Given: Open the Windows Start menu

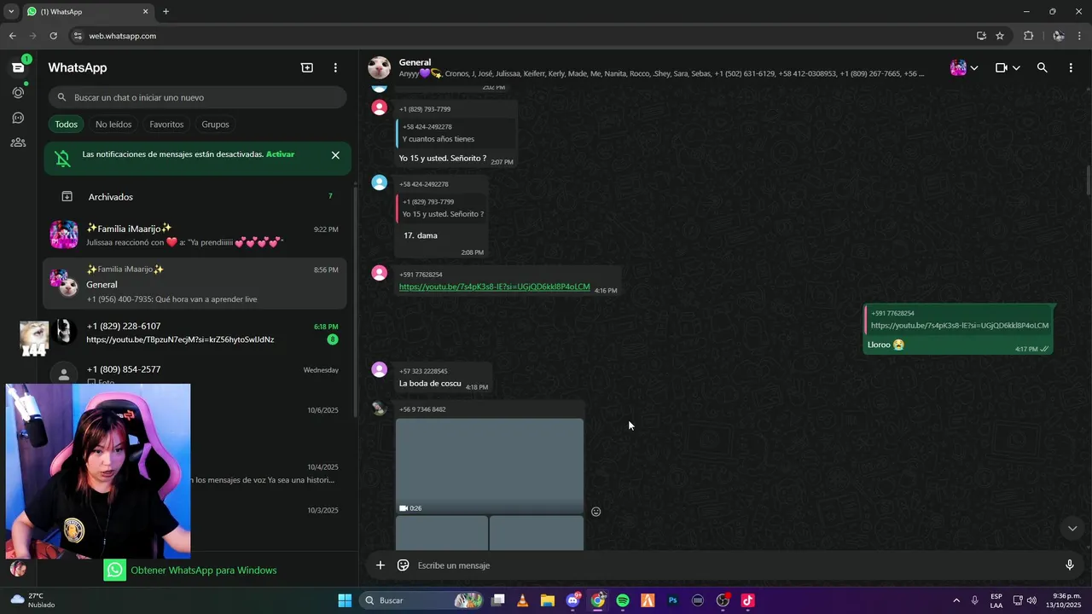Looking at the screenshot, I should click(345, 600).
